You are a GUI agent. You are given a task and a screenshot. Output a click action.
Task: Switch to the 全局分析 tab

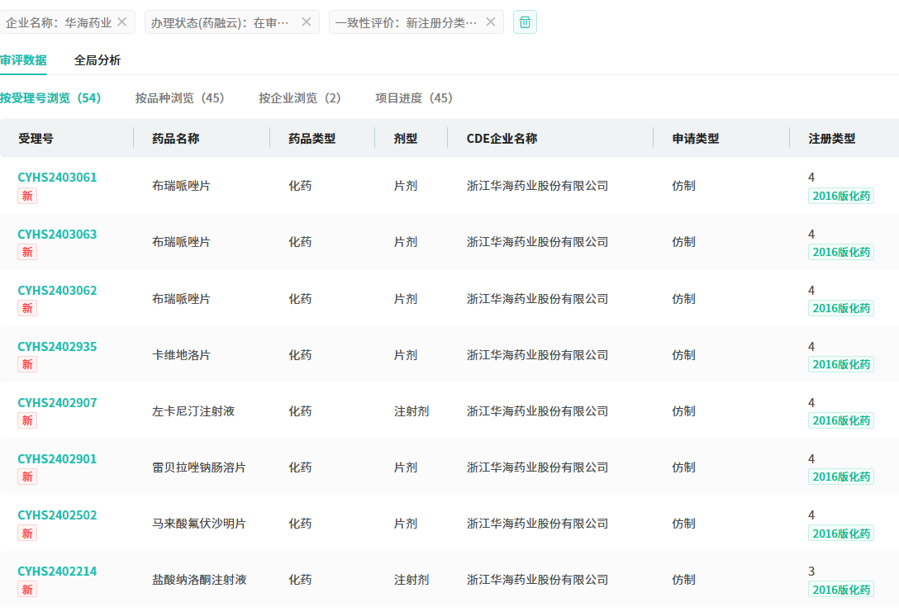click(x=98, y=60)
